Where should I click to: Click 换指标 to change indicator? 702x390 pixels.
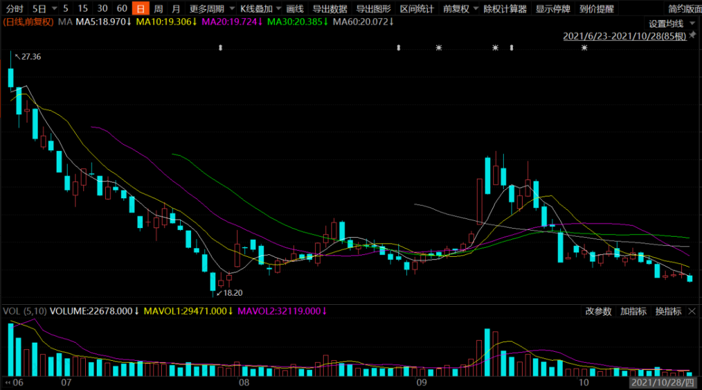coord(668,311)
